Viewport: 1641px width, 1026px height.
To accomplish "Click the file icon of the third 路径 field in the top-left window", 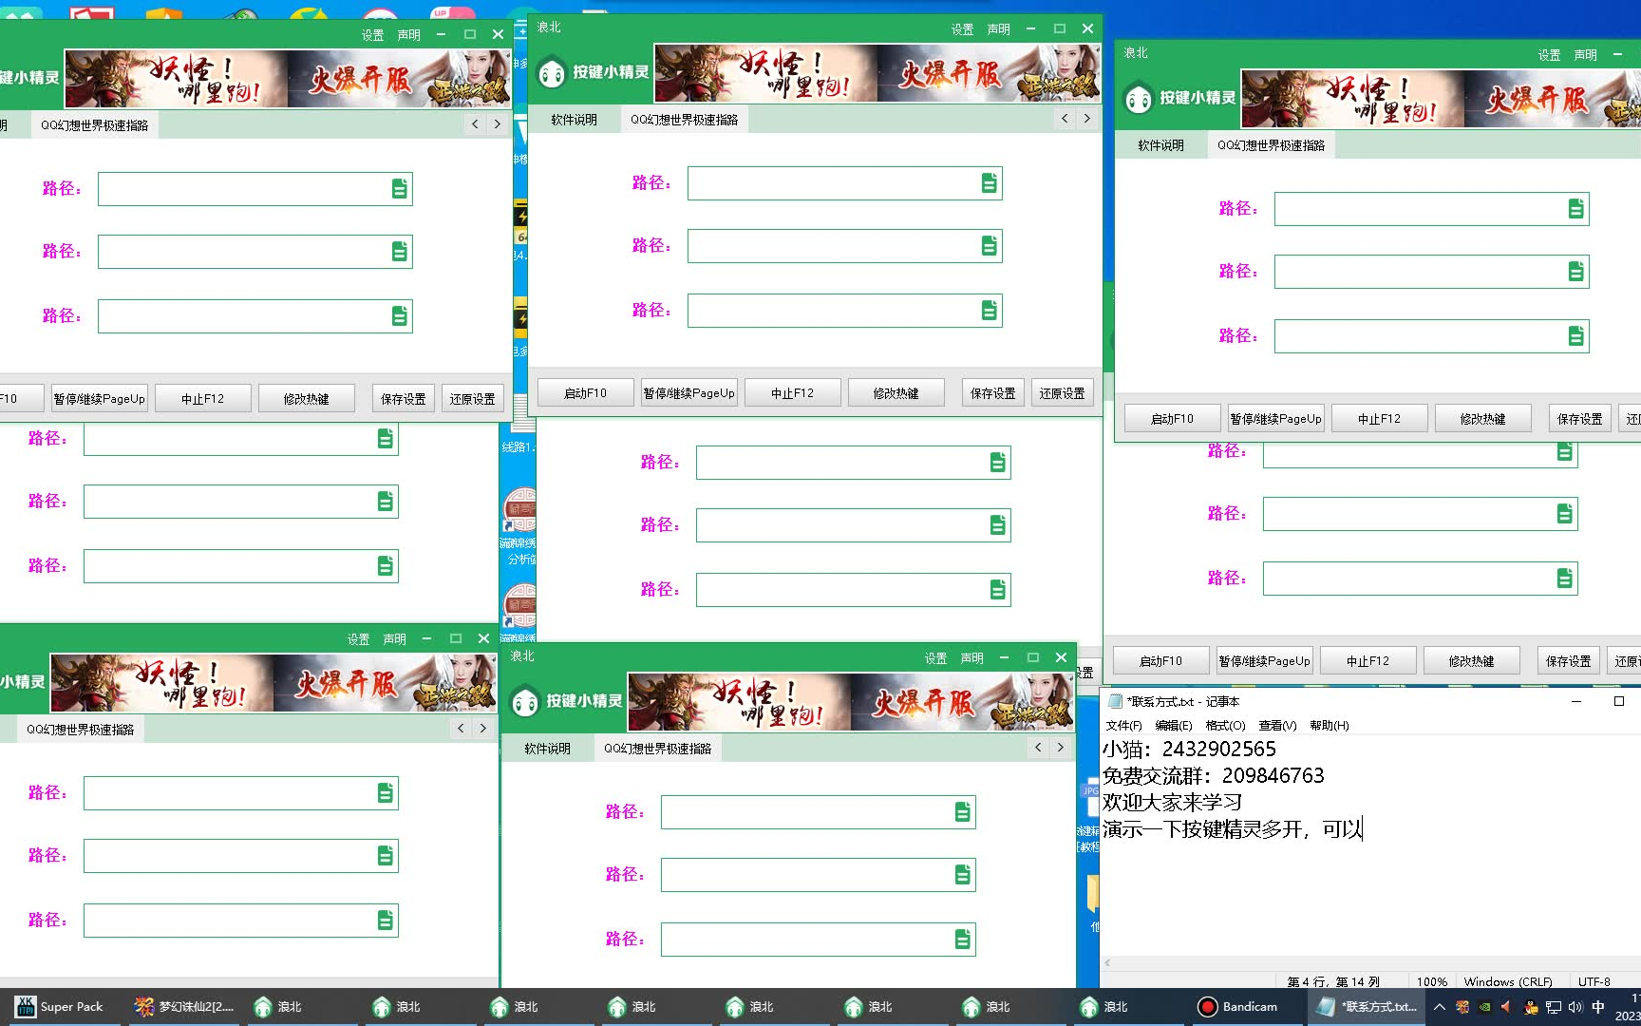I will (399, 315).
